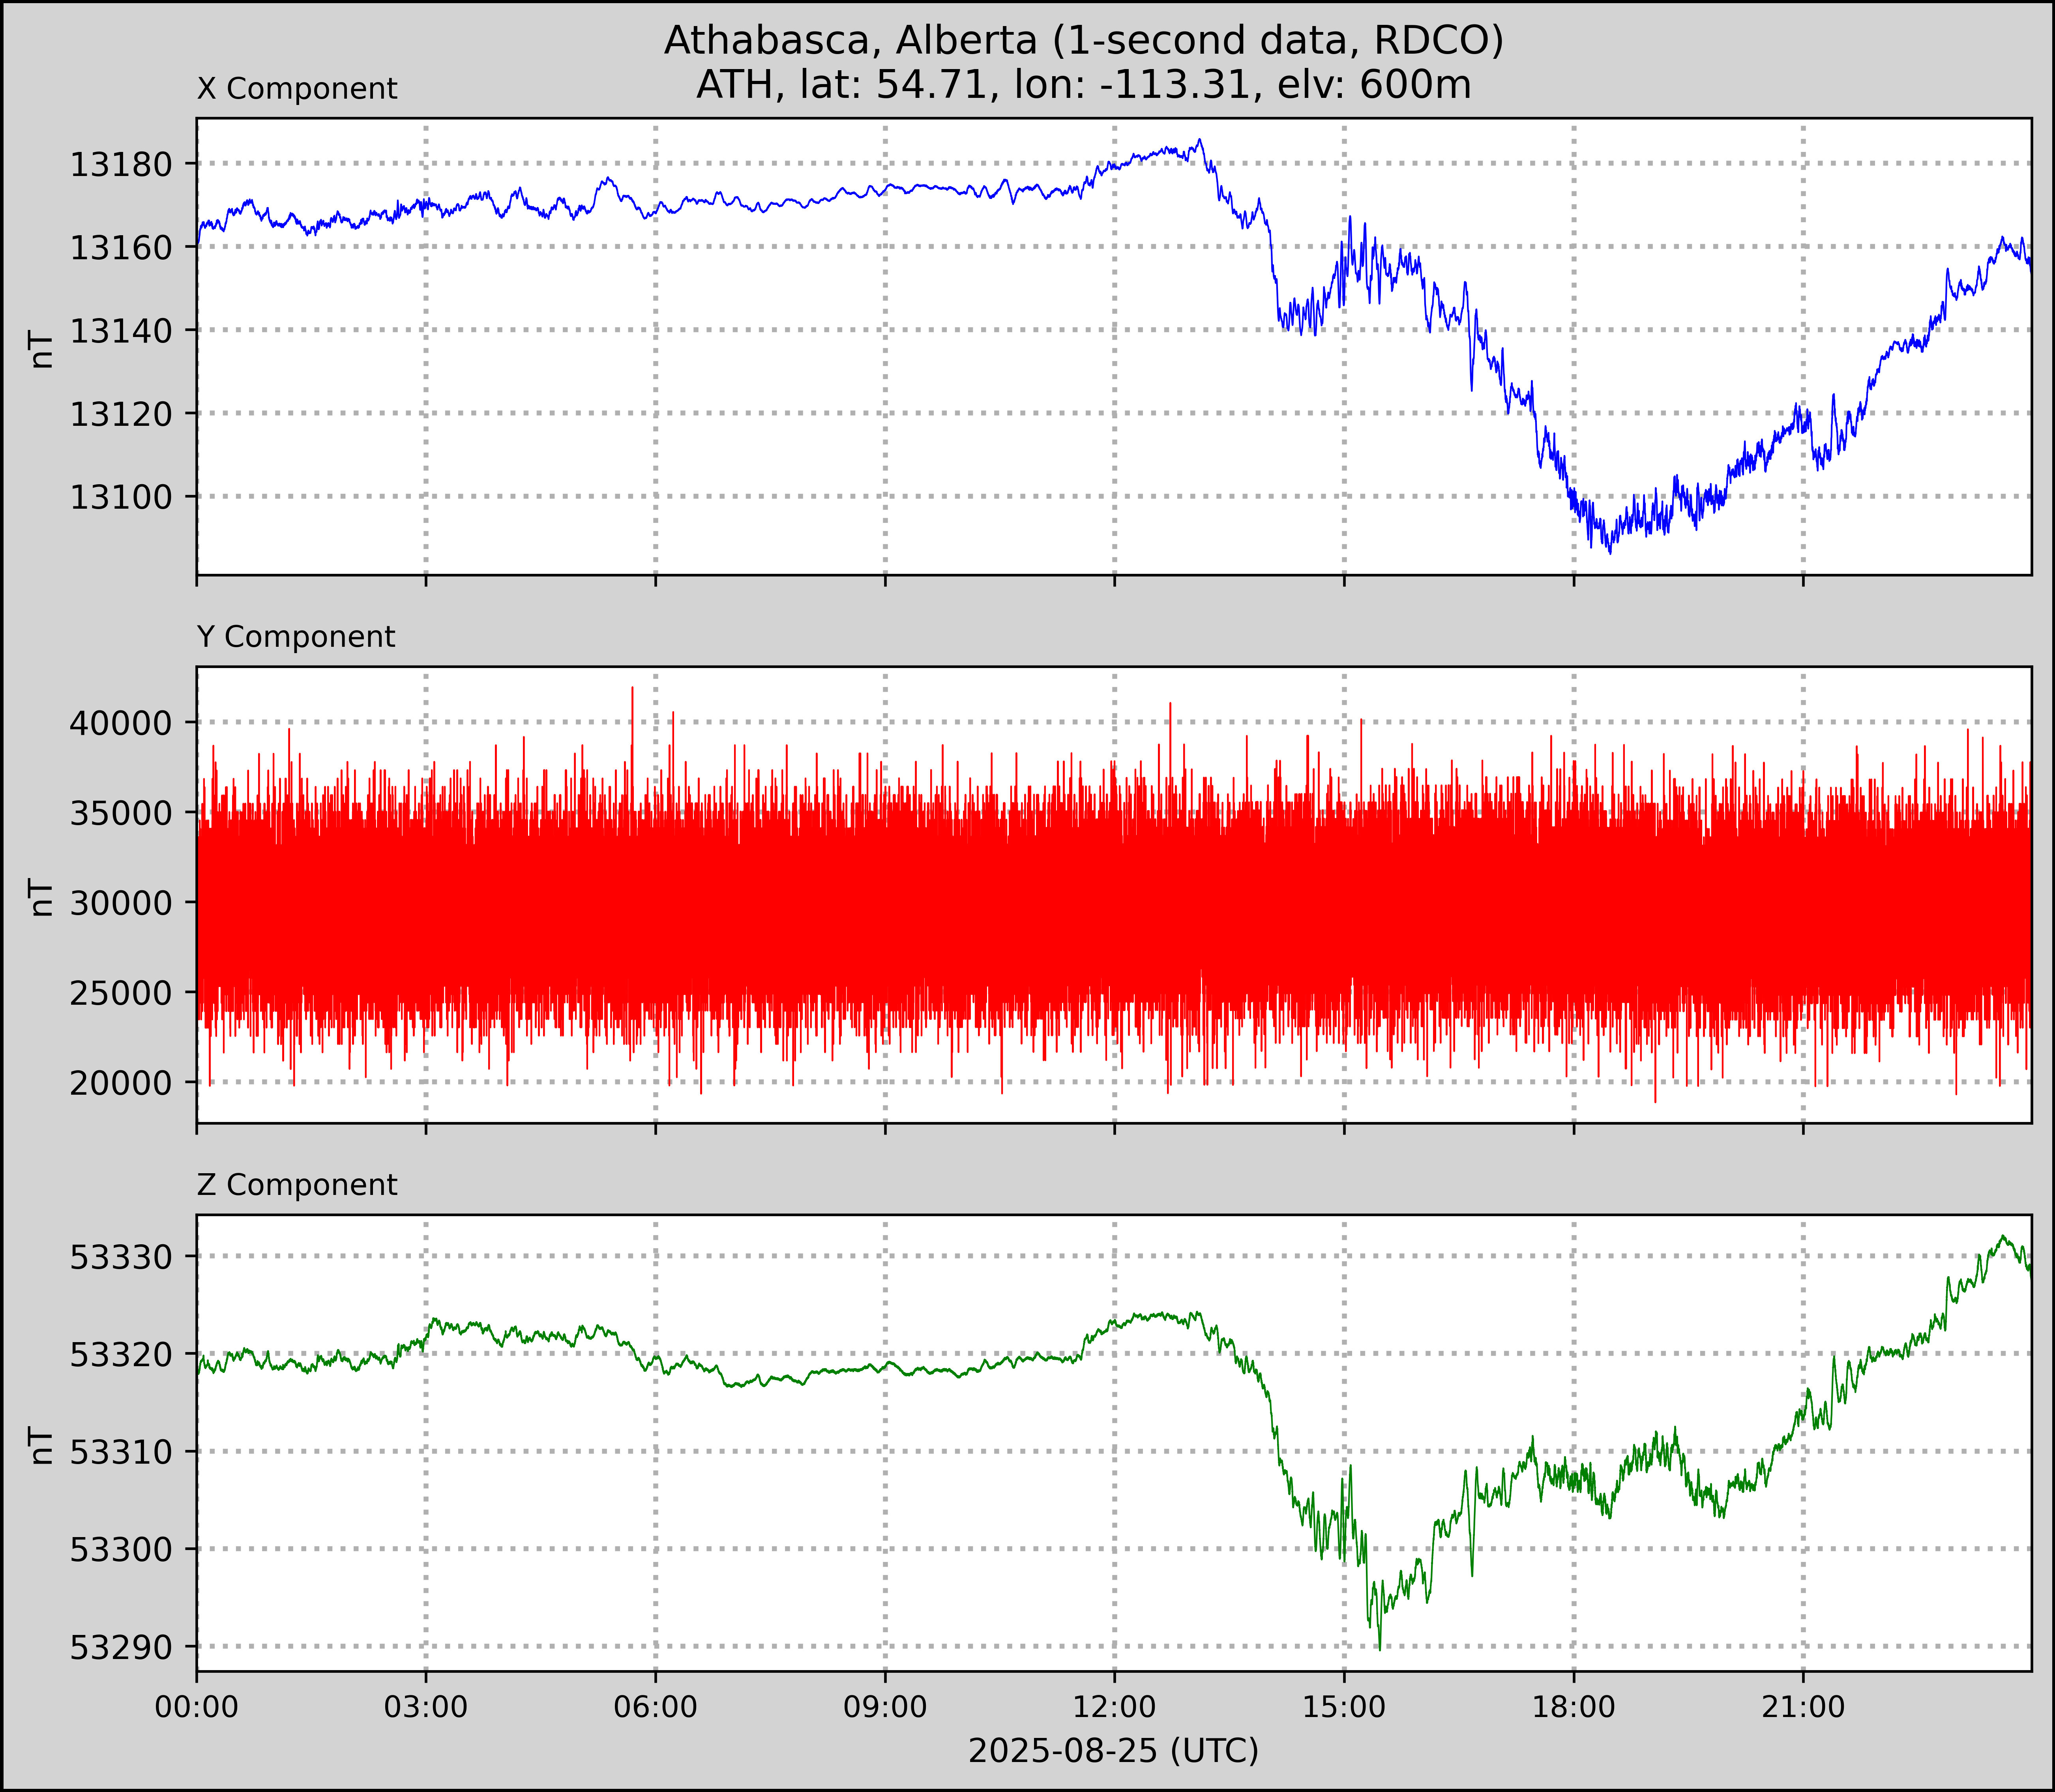The width and height of the screenshot is (2055, 1792).
Task: Click the 12:00 time tick label
Action: [x=1115, y=1707]
